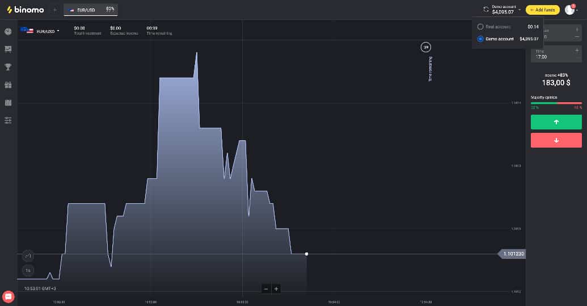Click the EU-US flag pair icon
This screenshot has width=587, height=306.
tap(27, 30)
